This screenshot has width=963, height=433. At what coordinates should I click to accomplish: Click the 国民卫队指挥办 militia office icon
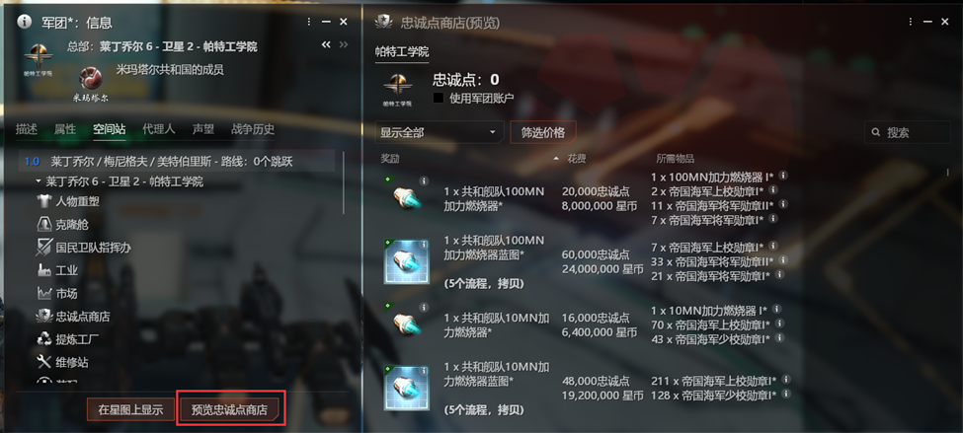[44, 248]
